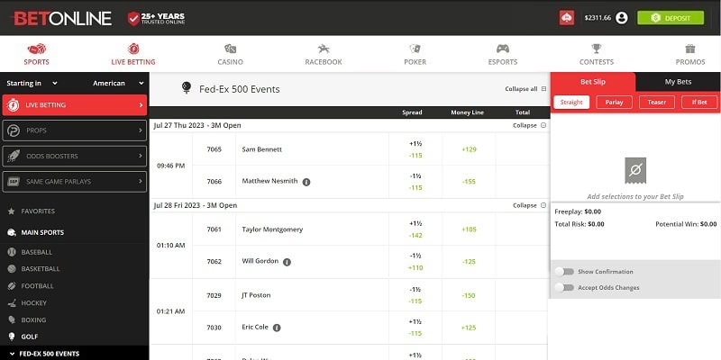This screenshot has height=360, width=721.
Task: Select the Boxing glove icon in sidebar
Action: click(x=12, y=320)
